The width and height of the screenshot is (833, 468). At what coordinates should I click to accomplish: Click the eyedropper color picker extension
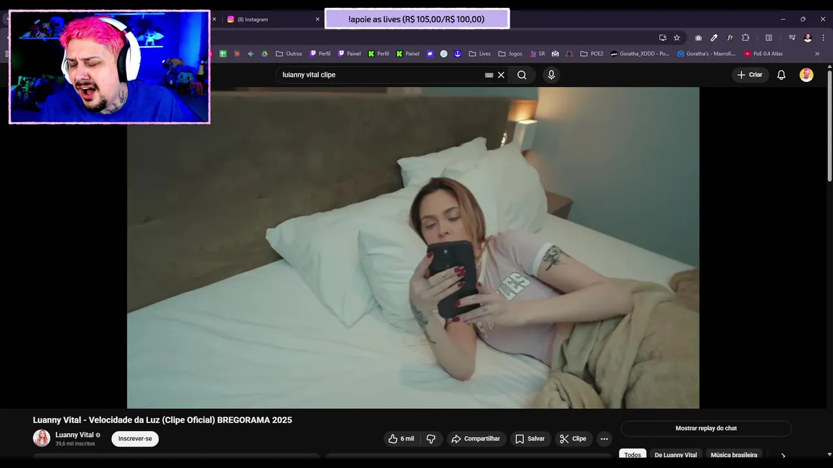[x=714, y=38]
